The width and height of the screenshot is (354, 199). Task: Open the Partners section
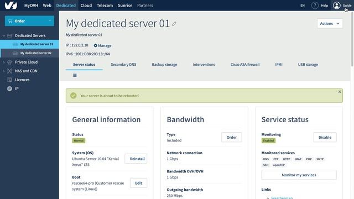[x=145, y=6]
